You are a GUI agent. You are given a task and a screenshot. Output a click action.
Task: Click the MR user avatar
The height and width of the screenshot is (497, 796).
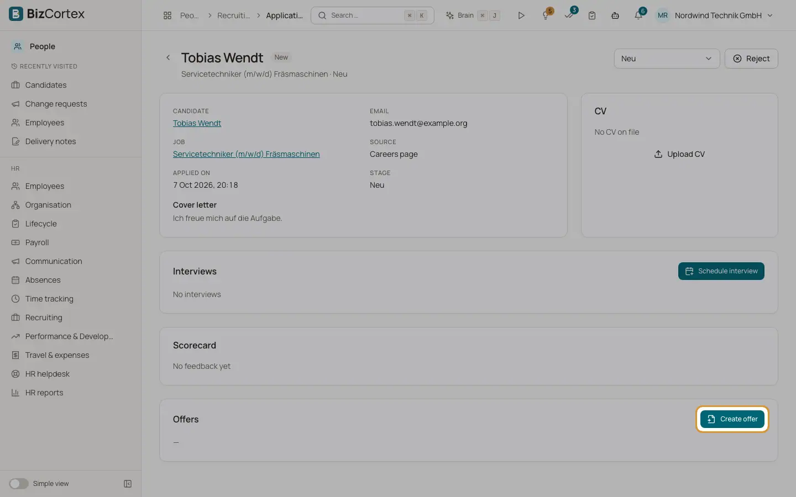coord(662,15)
